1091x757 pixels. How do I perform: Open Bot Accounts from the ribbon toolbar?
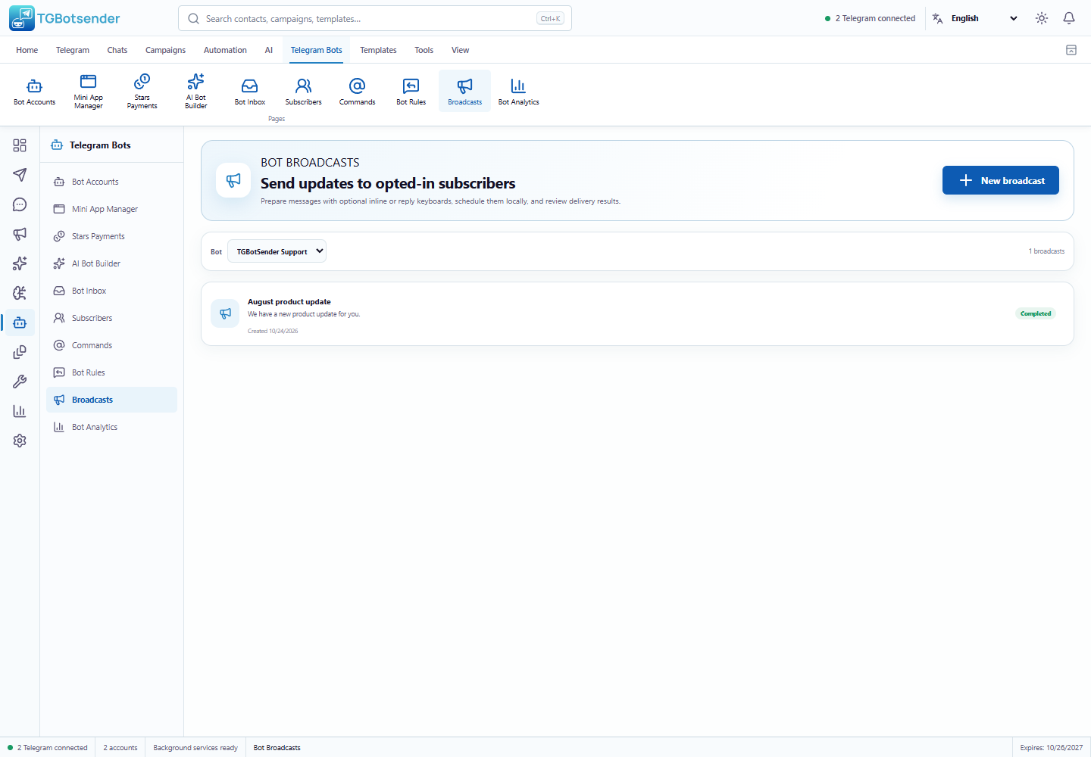pos(35,91)
